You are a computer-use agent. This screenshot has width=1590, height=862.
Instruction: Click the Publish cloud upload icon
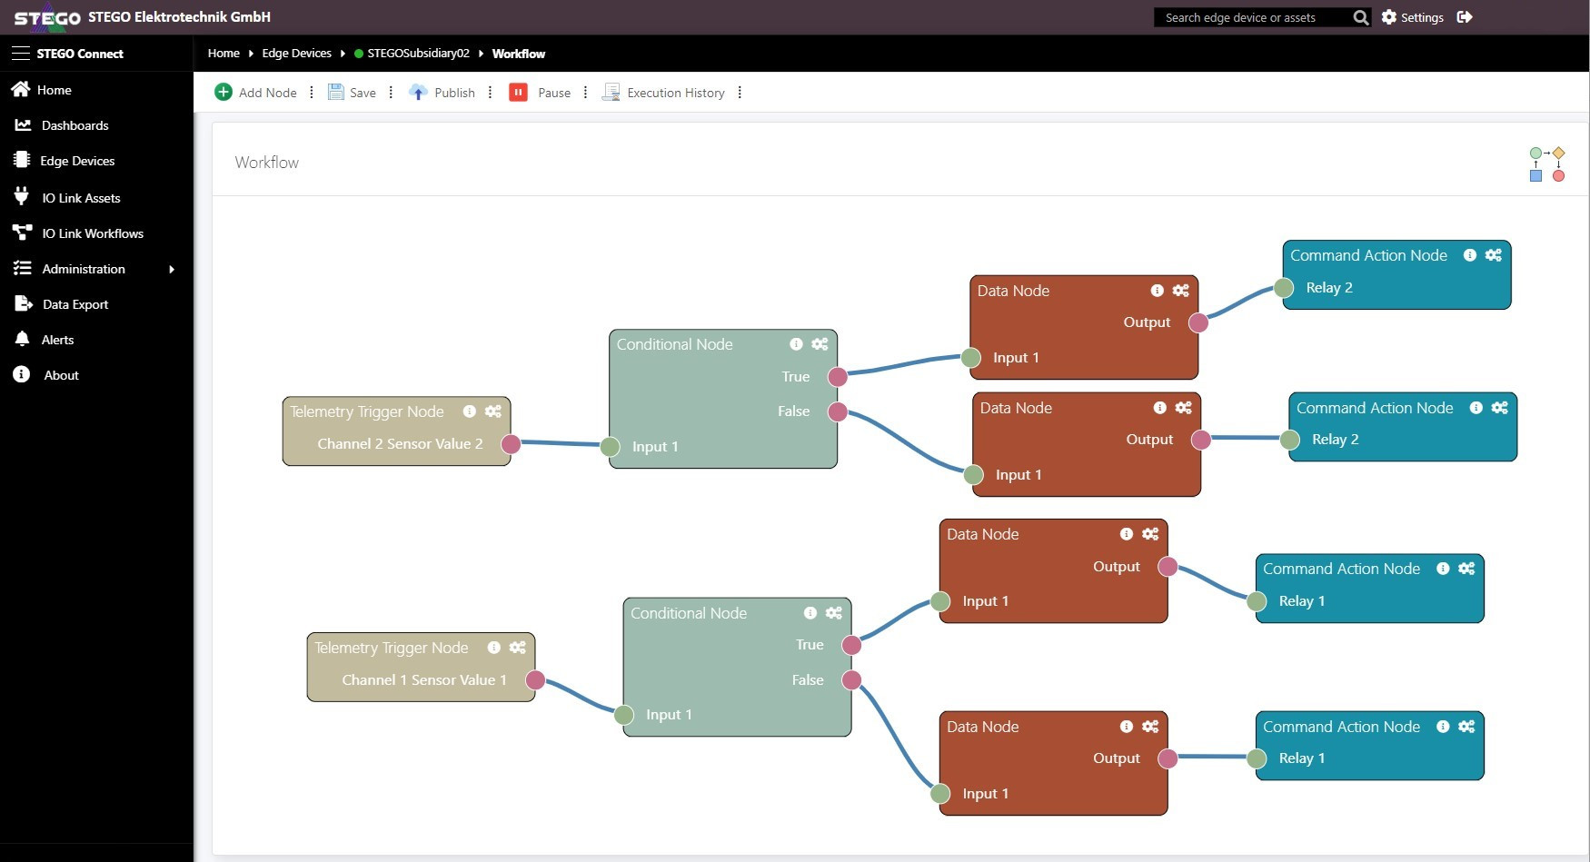418,92
